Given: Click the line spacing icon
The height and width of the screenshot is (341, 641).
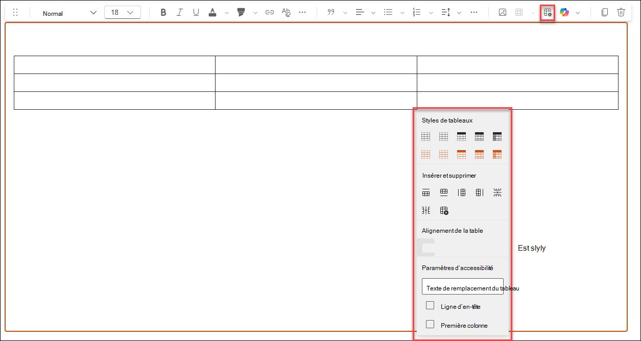Looking at the screenshot, I should pos(445,13).
